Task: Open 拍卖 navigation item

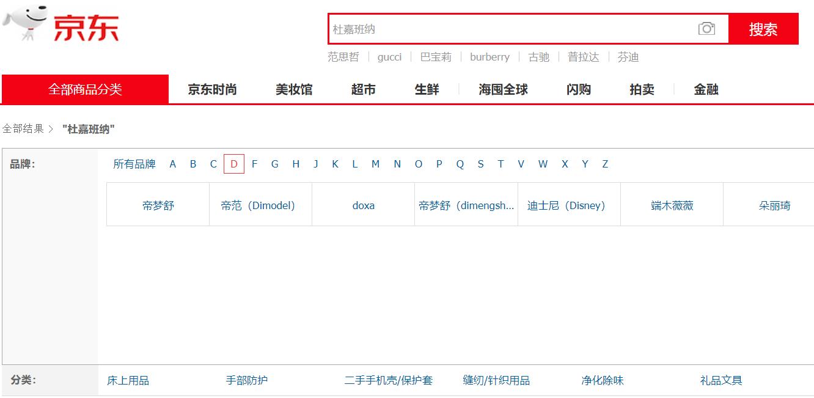Action: pos(642,89)
